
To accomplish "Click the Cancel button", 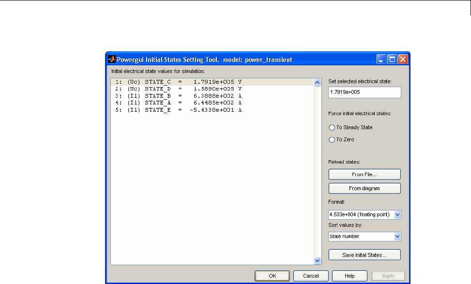I will click(311, 276).
